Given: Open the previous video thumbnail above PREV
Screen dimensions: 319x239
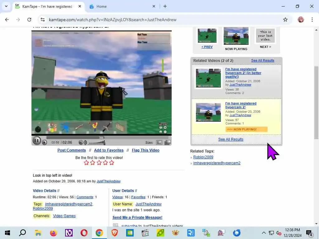Looking at the screenshot, I should click(207, 35).
